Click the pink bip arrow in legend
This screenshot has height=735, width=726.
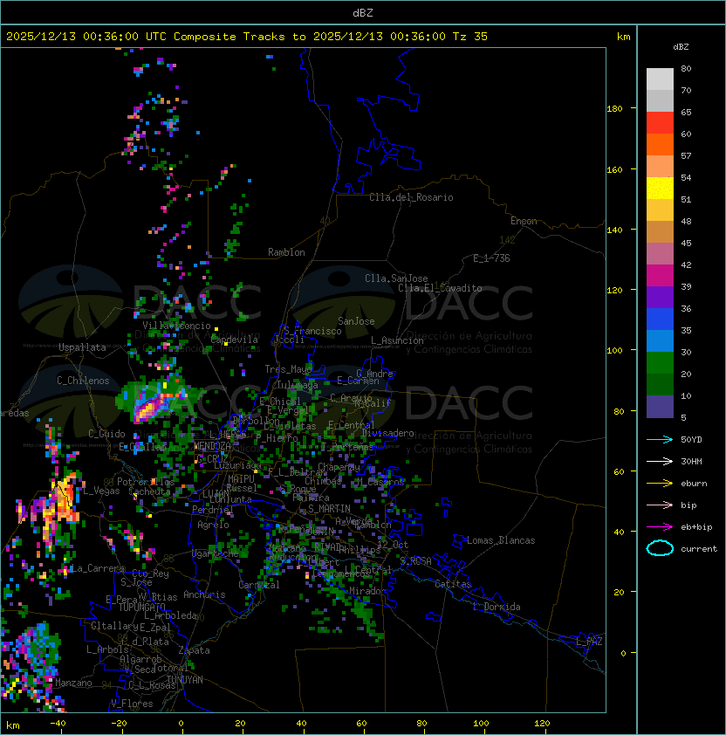click(x=660, y=505)
